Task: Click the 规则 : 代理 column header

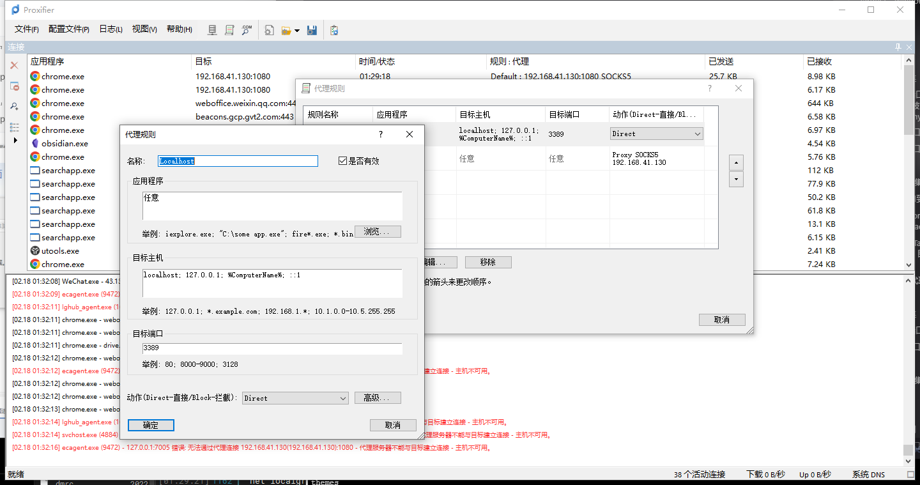Action: [x=595, y=61]
